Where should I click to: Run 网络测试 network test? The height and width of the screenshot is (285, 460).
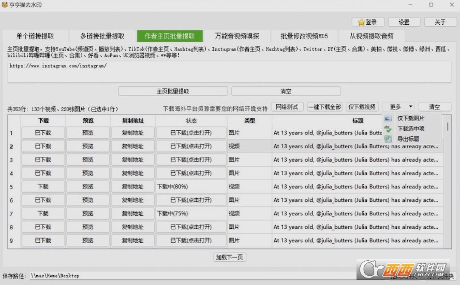pos(287,107)
